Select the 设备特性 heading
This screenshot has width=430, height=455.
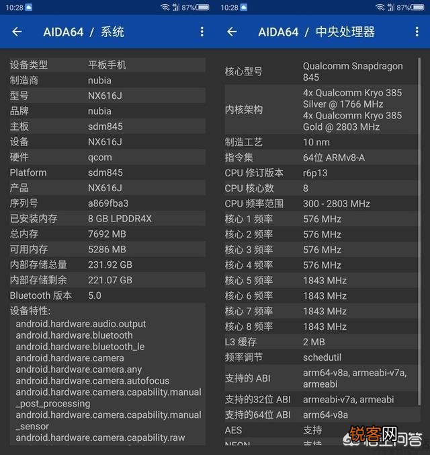point(30,311)
